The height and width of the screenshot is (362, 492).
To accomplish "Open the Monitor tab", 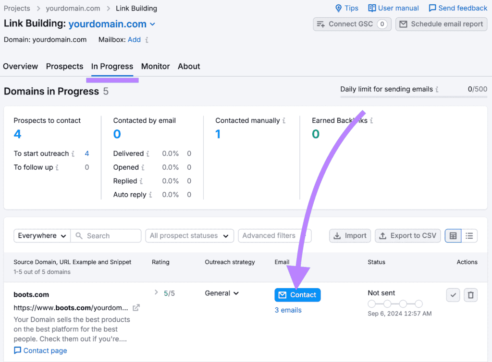I will click(x=155, y=66).
